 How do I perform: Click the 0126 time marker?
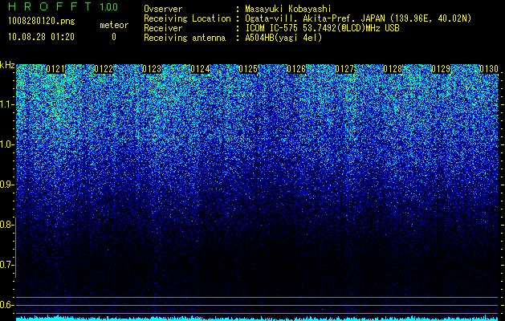296,69
